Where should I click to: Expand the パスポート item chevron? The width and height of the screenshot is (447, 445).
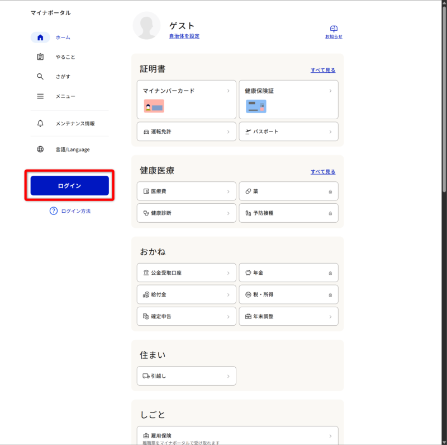click(330, 132)
